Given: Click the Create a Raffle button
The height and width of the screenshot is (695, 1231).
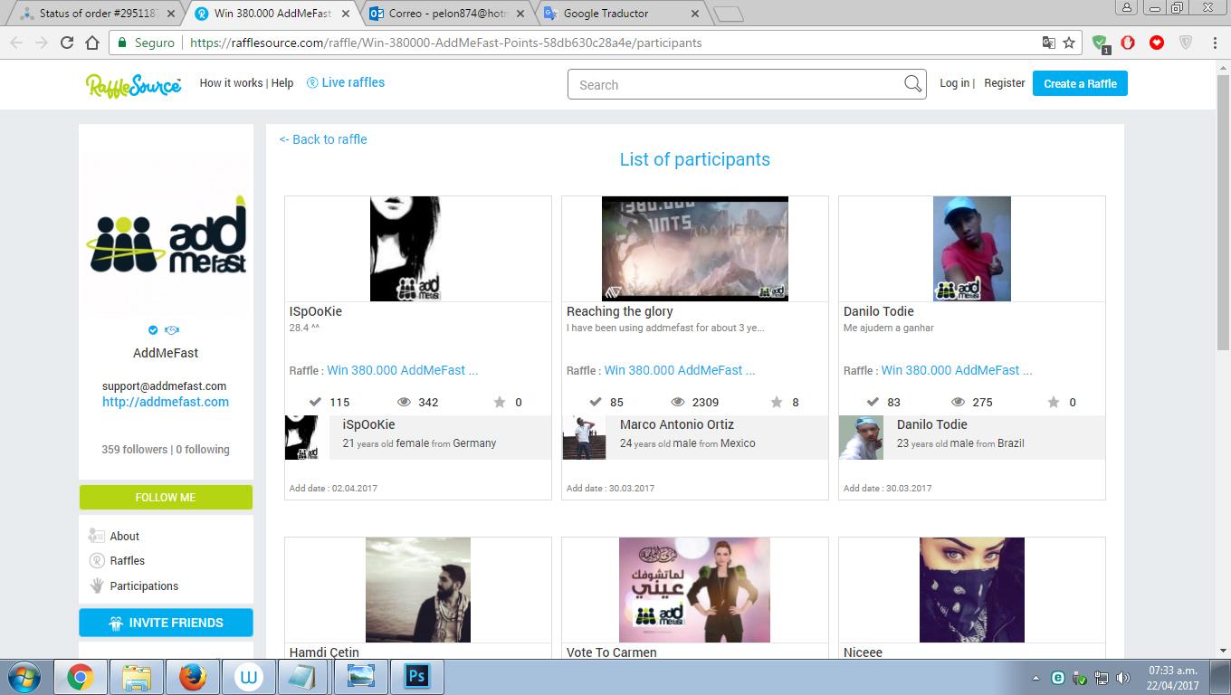Looking at the screenshot, I should click(x=1079, y=83).
